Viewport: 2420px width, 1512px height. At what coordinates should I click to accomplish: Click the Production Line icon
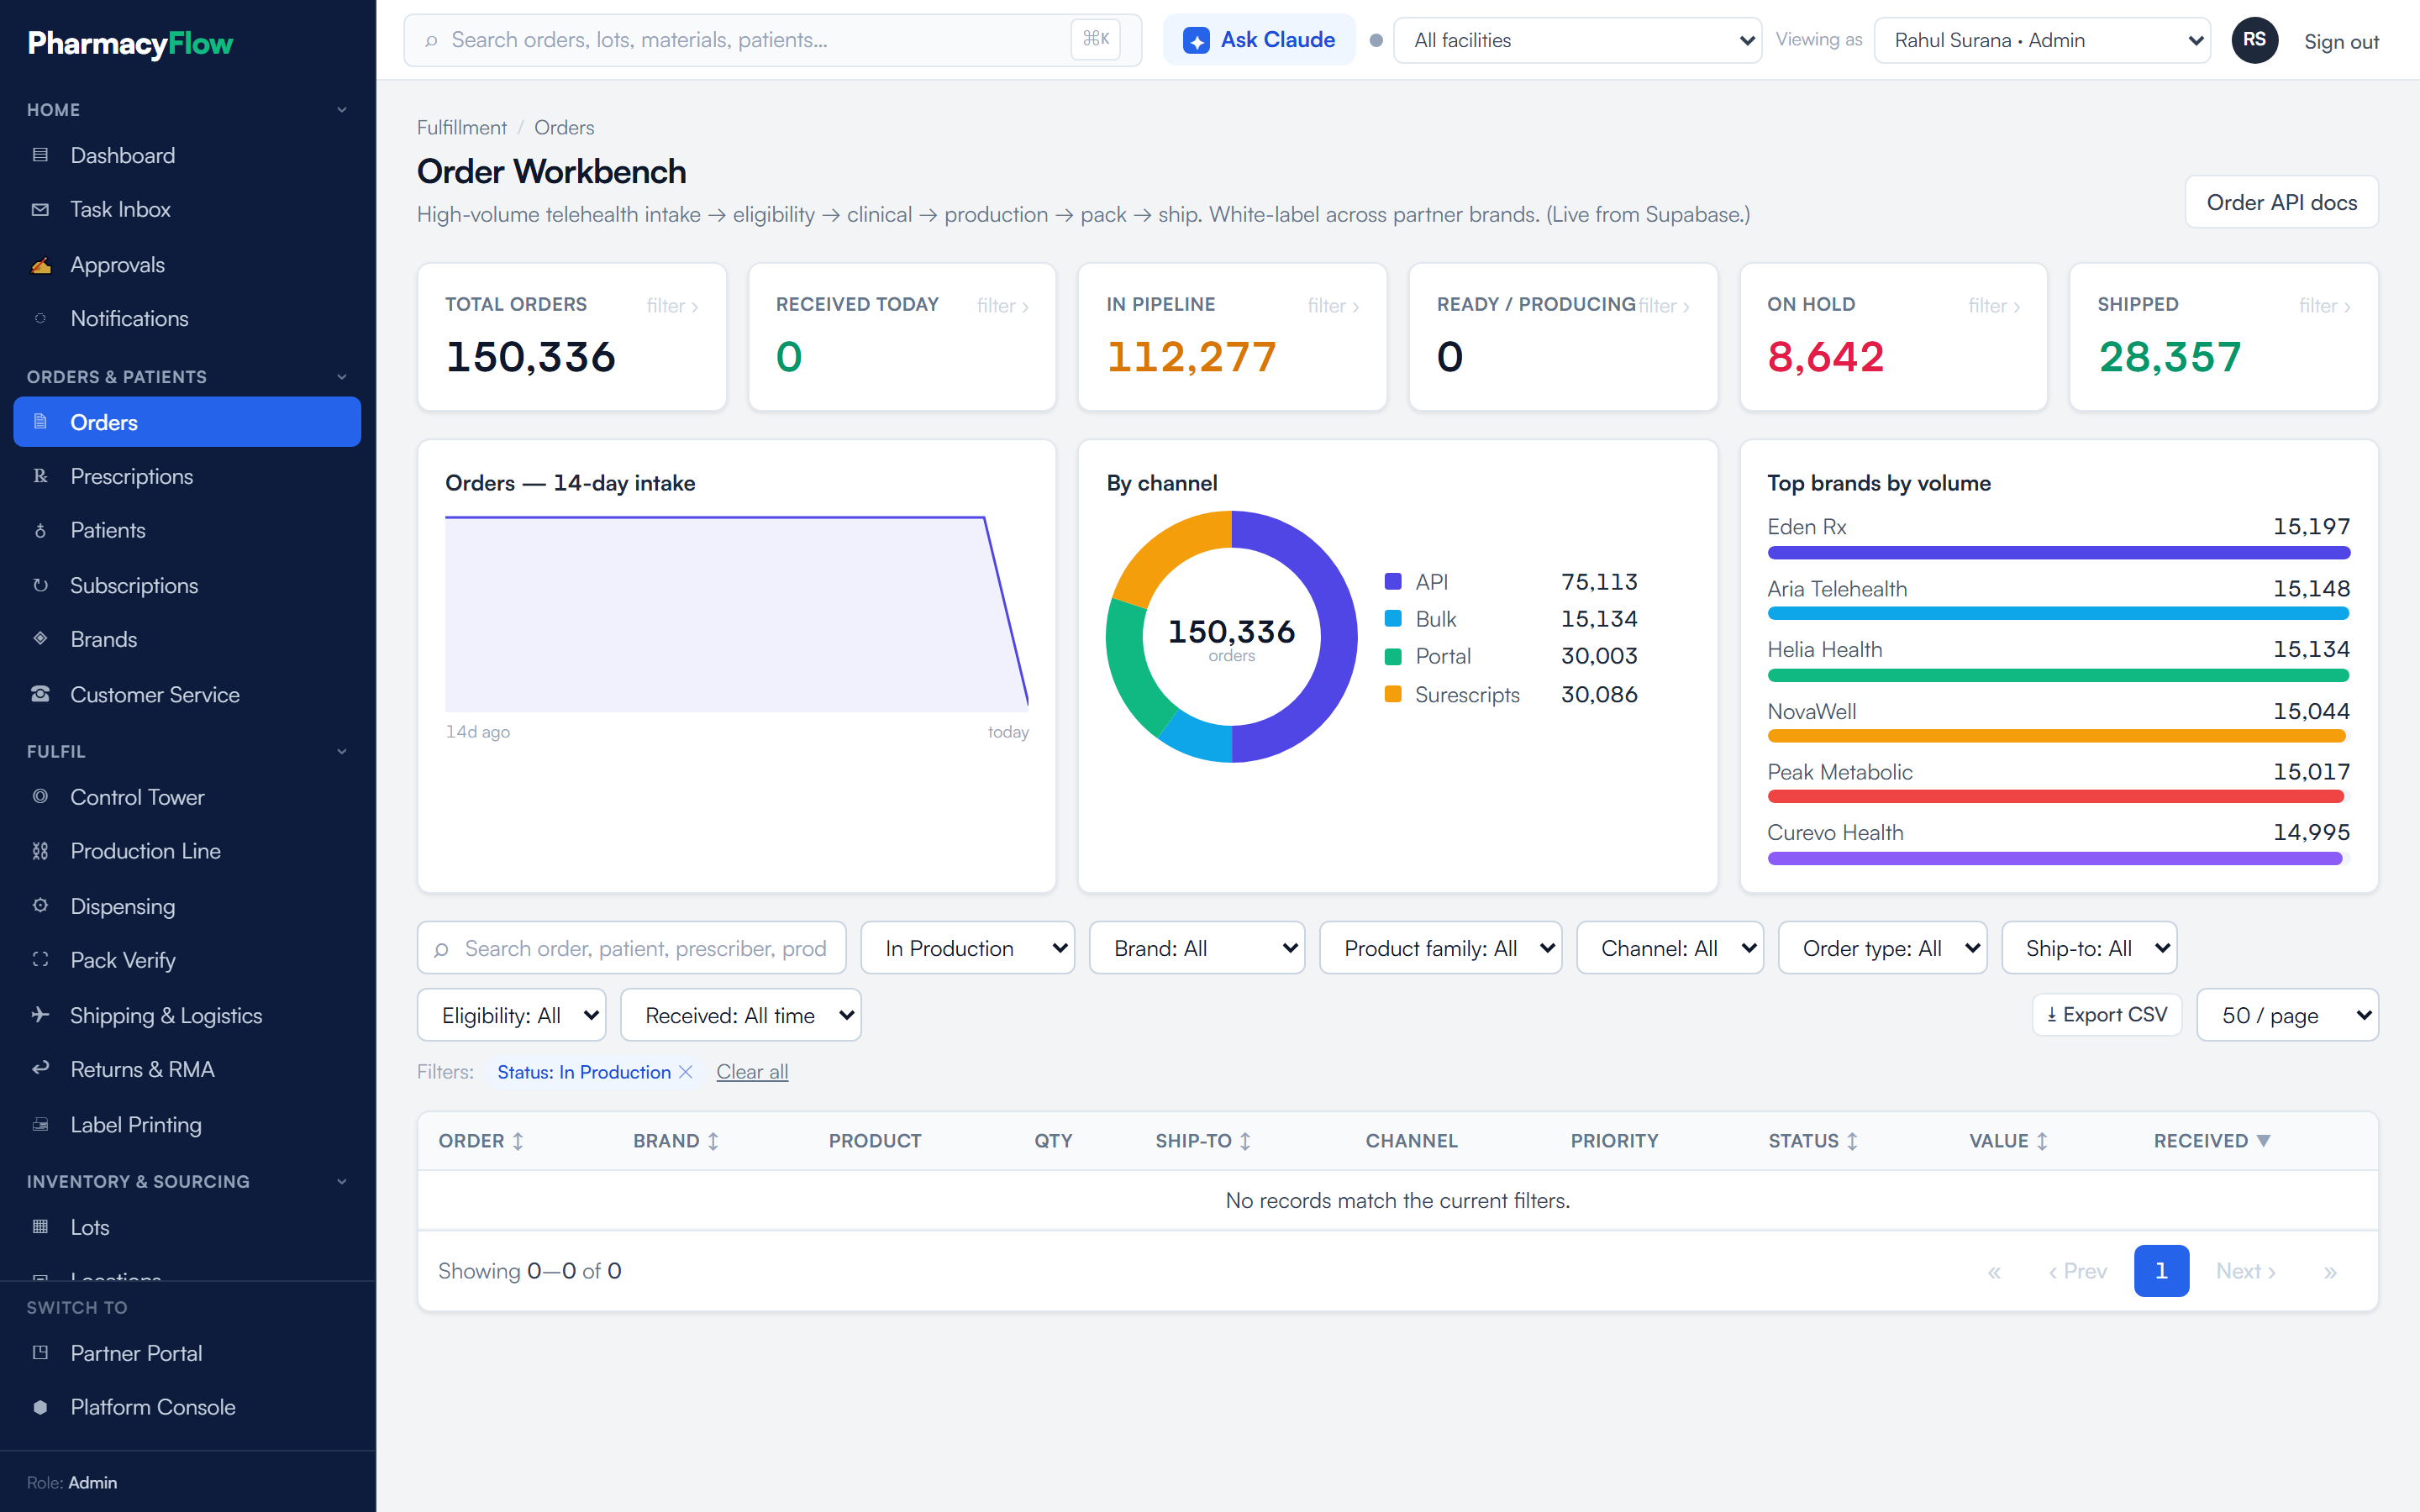click(40, 851)
